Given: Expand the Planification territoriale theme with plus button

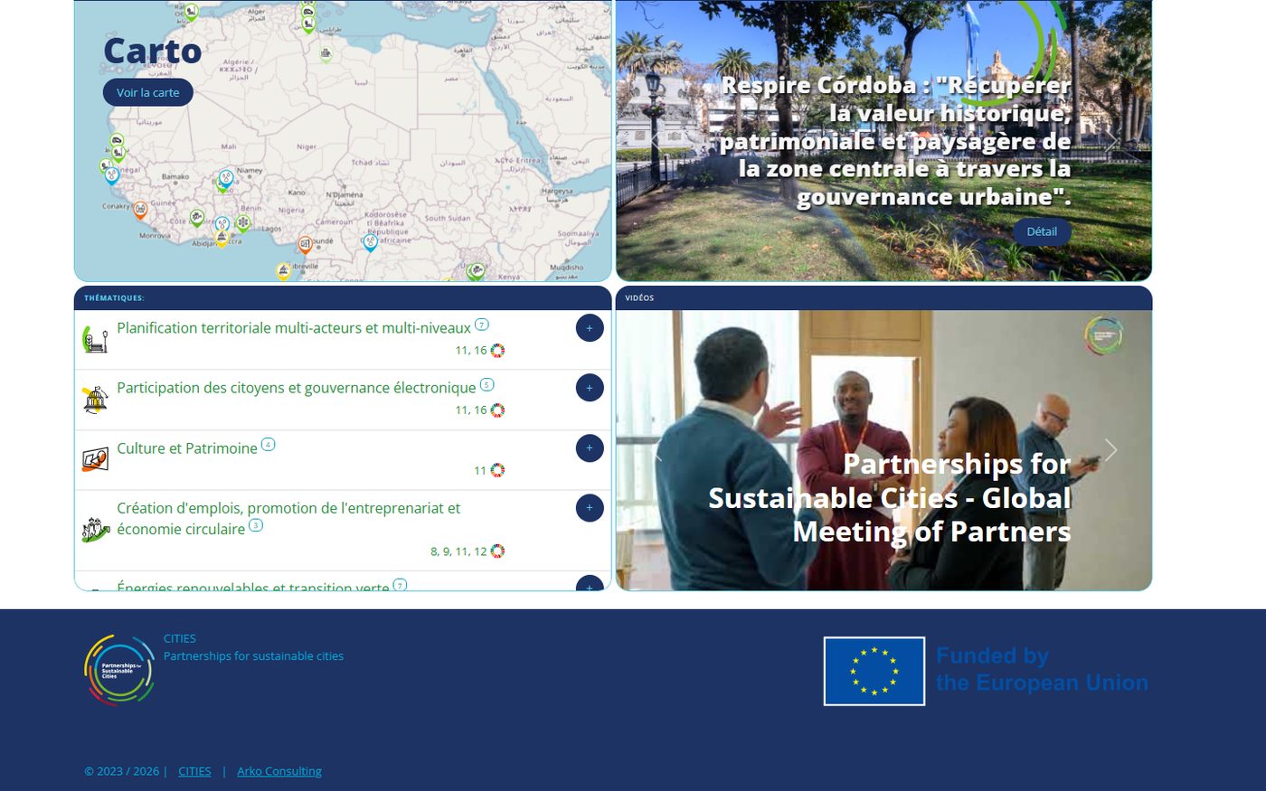Looking at the screenshot, I should tap(590, 328).
